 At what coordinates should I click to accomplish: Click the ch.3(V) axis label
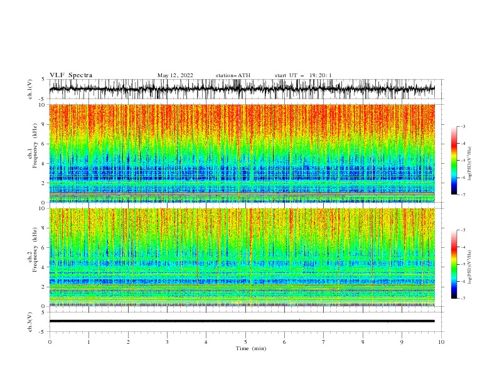tap(30, 322)
